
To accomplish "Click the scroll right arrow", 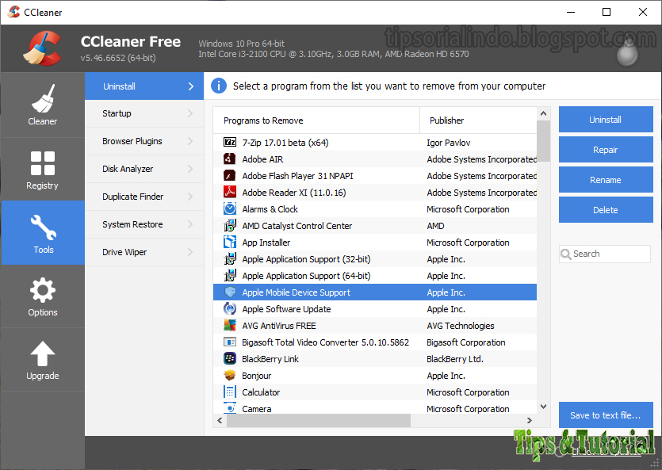I will [530, 420].
